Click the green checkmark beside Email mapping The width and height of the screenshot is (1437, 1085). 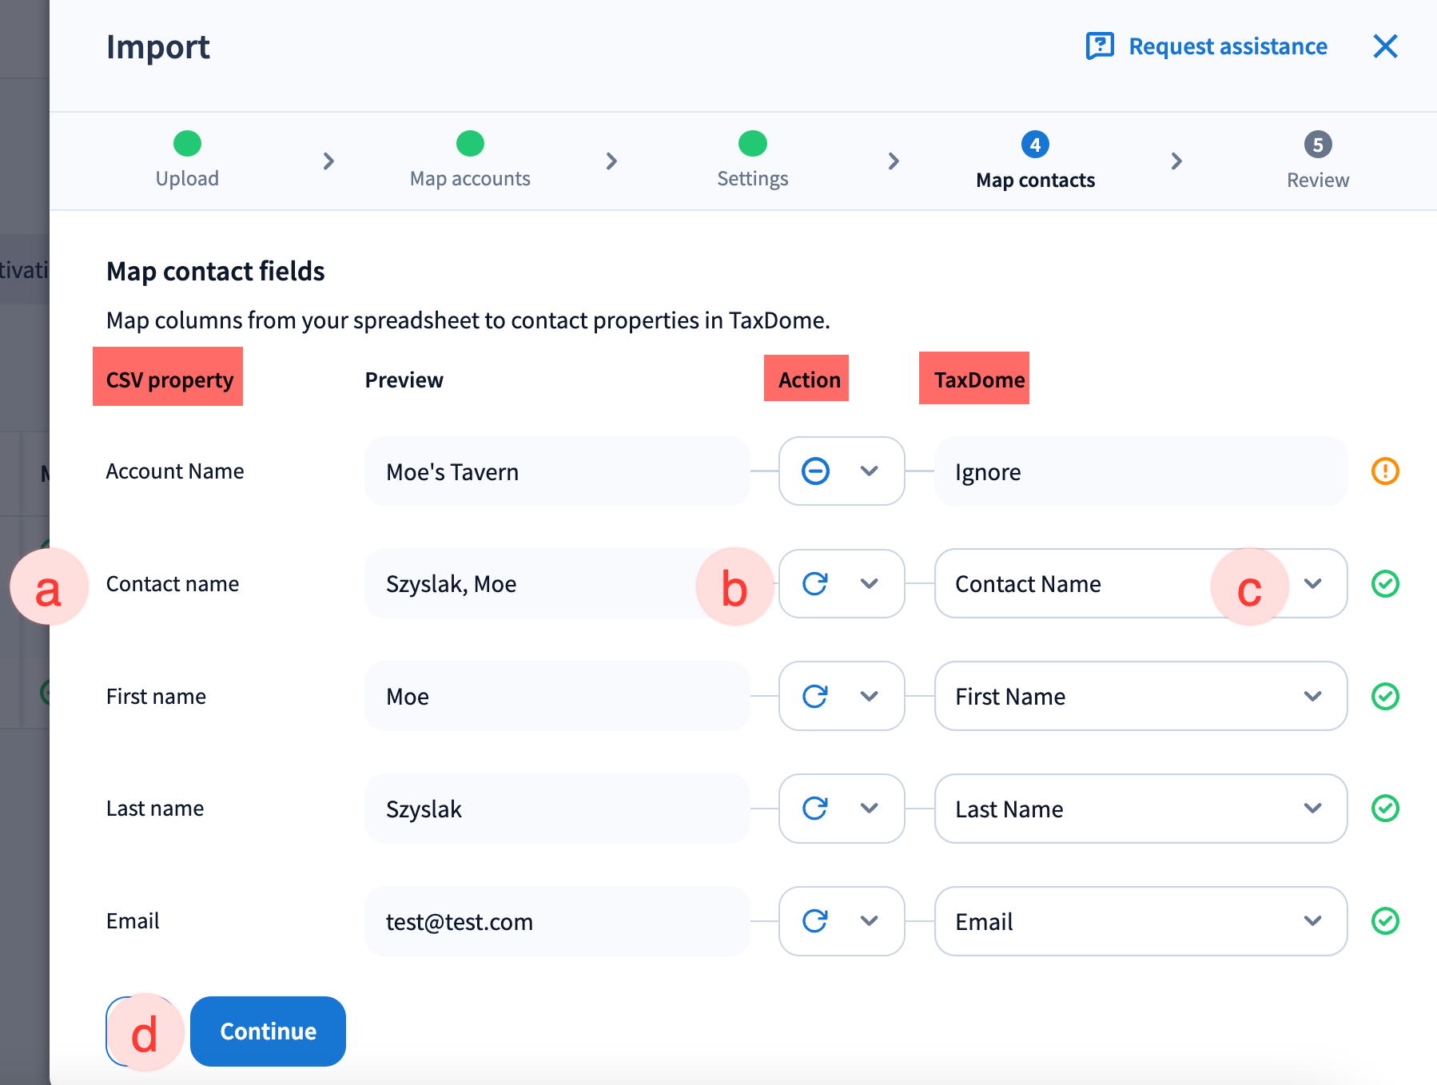1385,921
